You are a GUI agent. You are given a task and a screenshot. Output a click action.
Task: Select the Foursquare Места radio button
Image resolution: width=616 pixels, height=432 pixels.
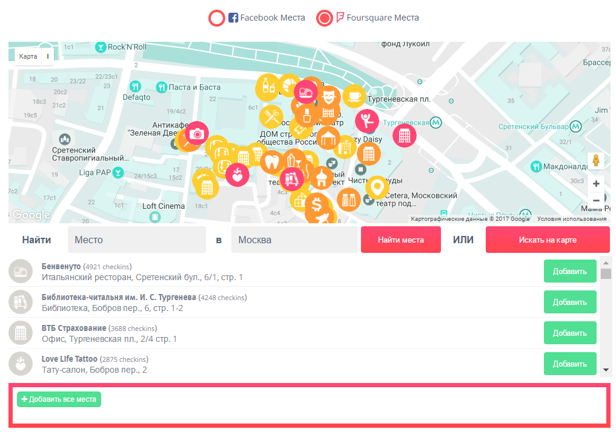325,18
